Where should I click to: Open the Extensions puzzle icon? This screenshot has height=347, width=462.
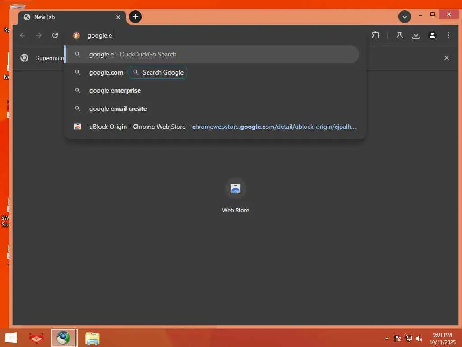[x=375, y=35]
